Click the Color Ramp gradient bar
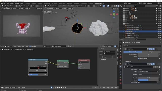 38,68
